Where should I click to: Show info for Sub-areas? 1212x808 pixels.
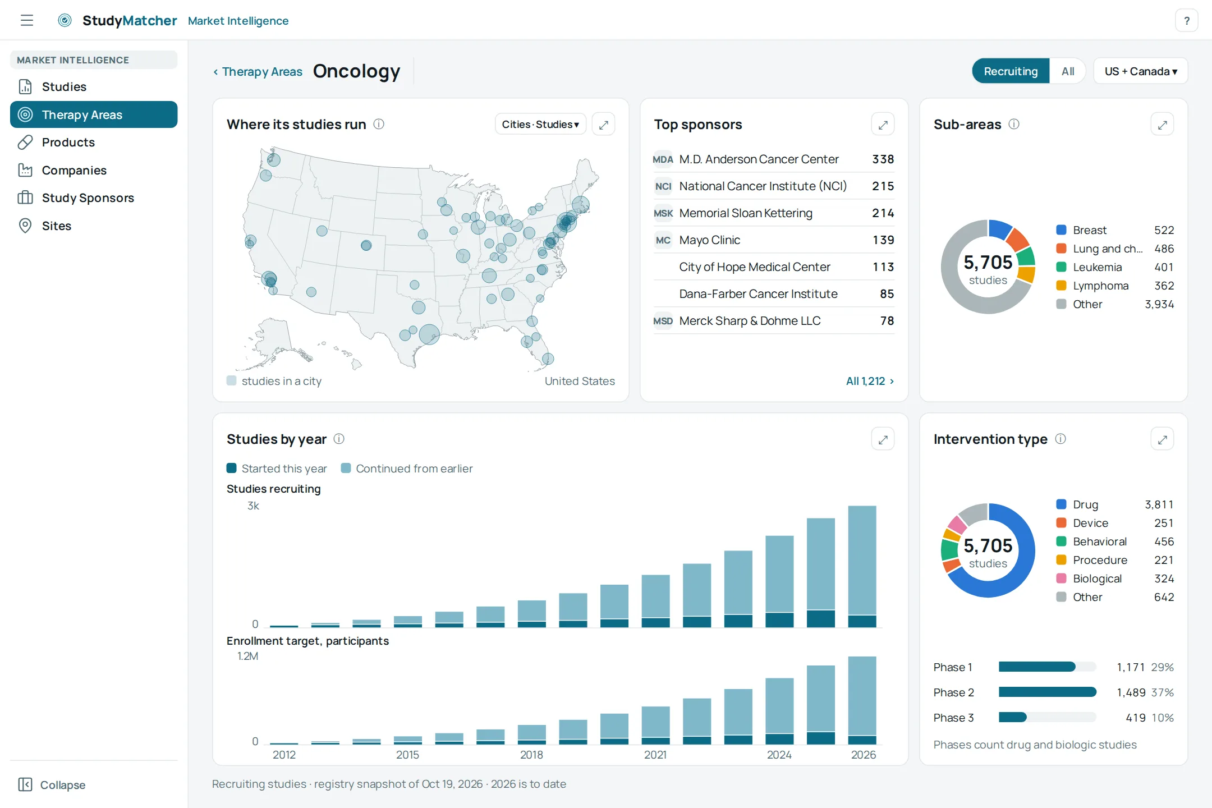pyautogui.click(x=1014, y=124)
